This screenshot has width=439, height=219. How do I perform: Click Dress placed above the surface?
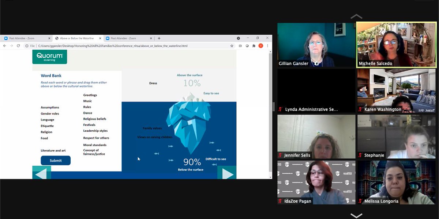coord(153,83)
